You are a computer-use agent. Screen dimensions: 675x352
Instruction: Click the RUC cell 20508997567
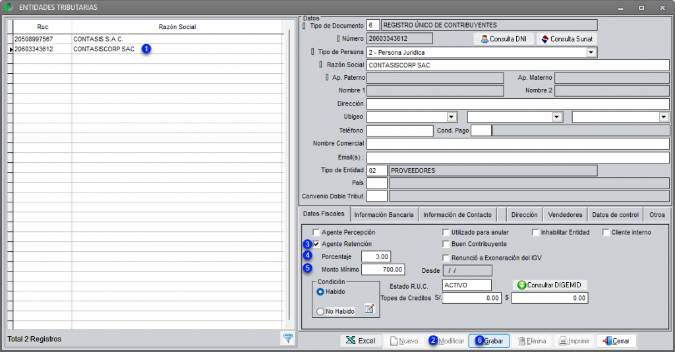(42, 39)
